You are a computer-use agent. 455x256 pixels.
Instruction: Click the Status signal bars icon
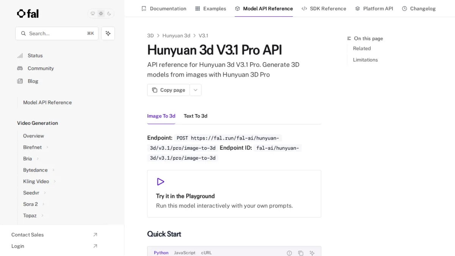(x=20, y=55)
